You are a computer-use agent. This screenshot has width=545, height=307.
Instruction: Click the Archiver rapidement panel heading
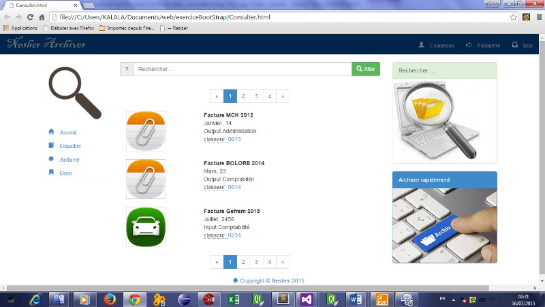click(x=445, y=180)
